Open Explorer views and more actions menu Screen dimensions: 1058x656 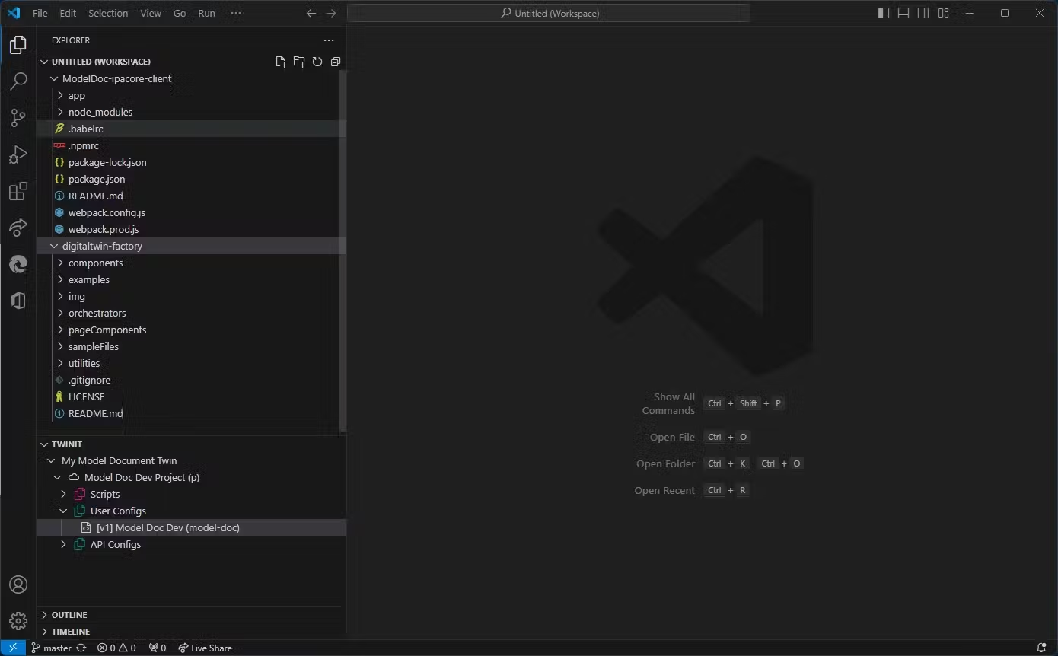click(x=329, y=40)
